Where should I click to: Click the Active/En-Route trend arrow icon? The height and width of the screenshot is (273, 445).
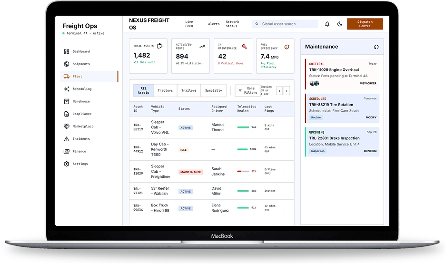pos(202,47)
